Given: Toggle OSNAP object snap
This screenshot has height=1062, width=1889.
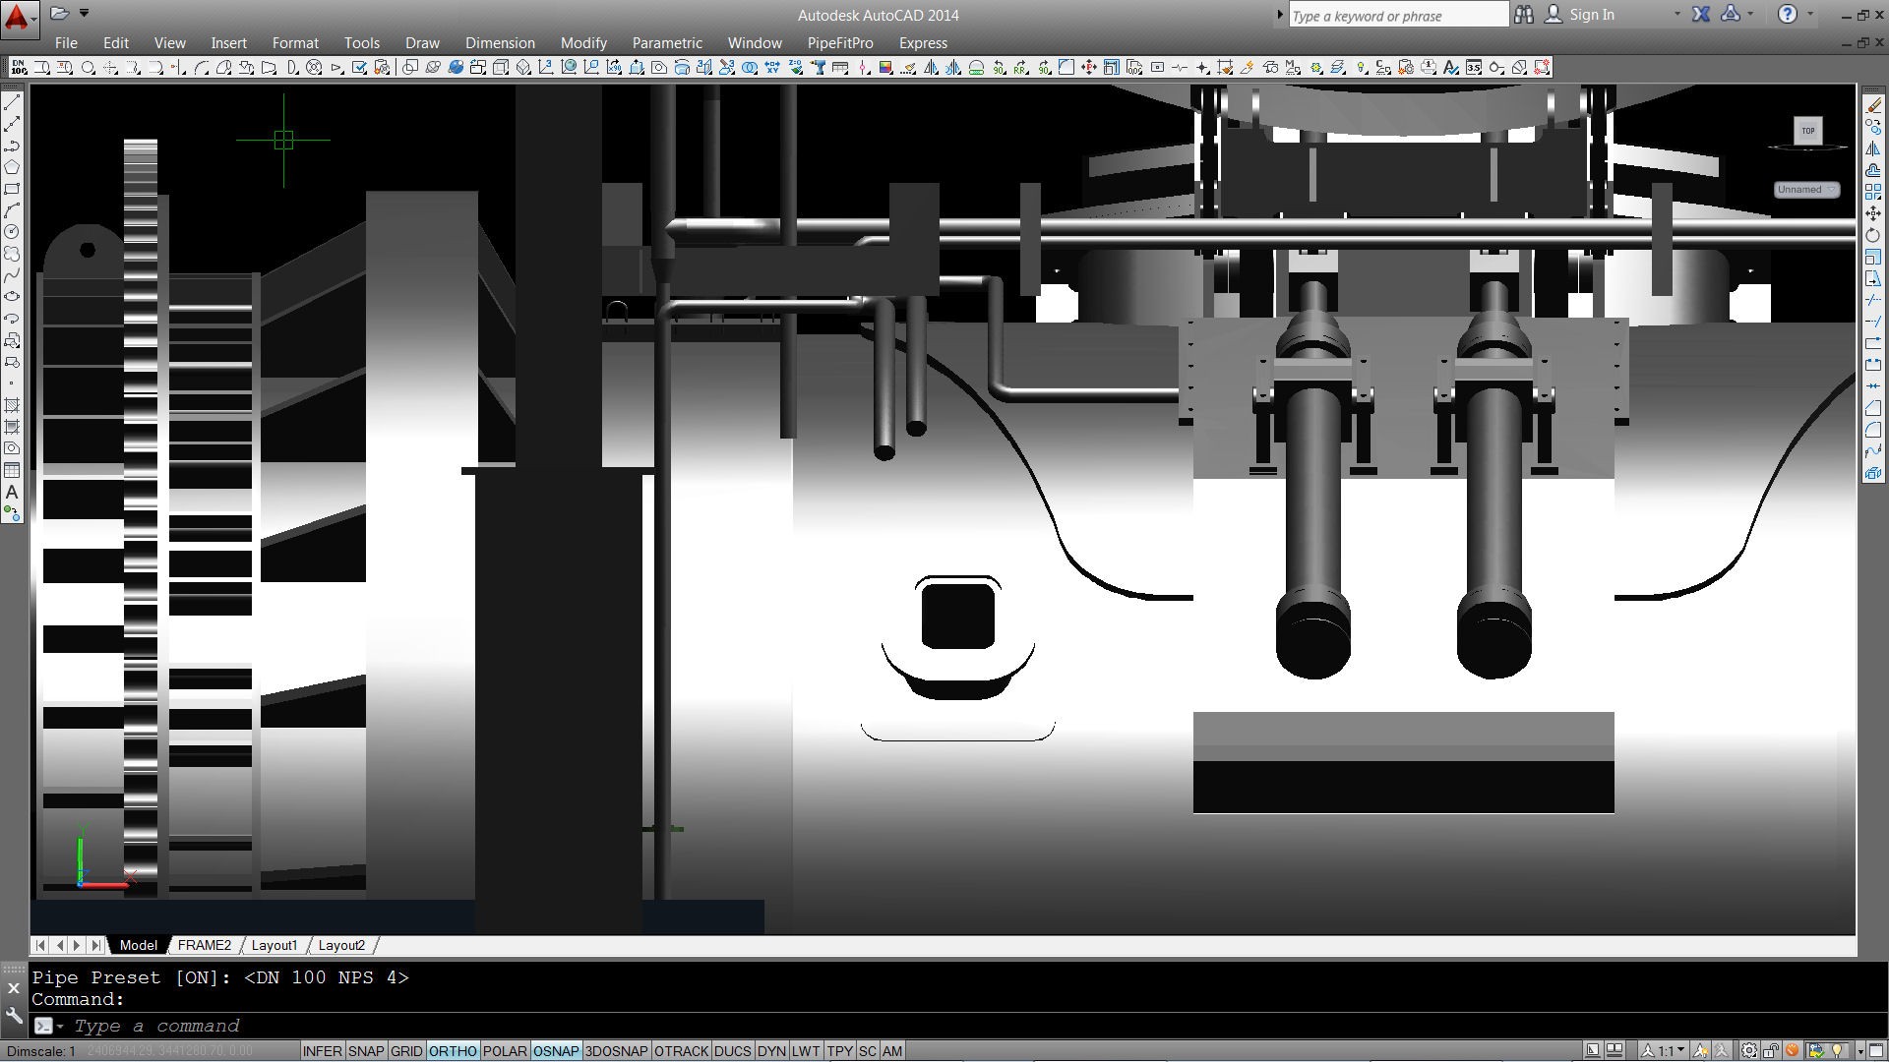Looking at the screenshot, I should click(x=556, y=1051).
